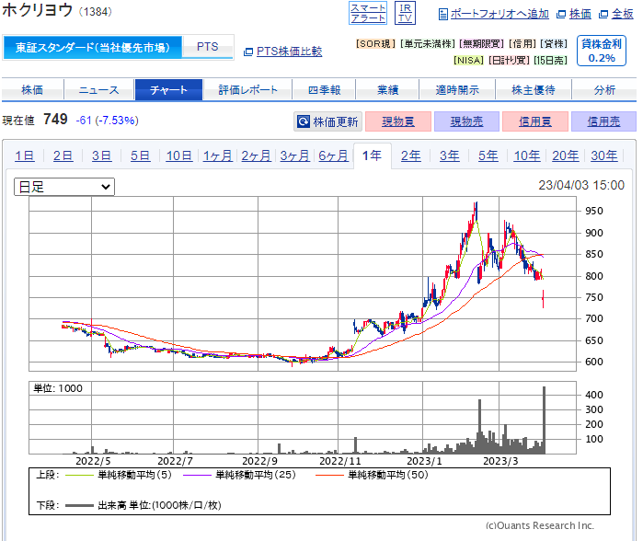The width and height of the screenshot is (643, 541).
Task: Select the 10年 chart period
Action: [527, 155]
